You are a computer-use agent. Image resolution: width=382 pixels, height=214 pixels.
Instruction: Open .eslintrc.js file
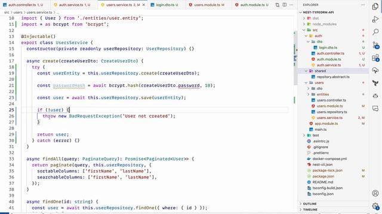pos(321,141)
